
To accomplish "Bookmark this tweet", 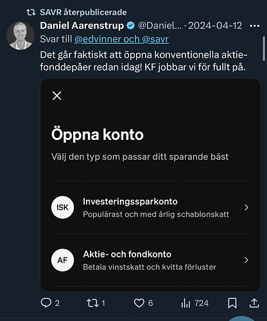I will [232, 303].
